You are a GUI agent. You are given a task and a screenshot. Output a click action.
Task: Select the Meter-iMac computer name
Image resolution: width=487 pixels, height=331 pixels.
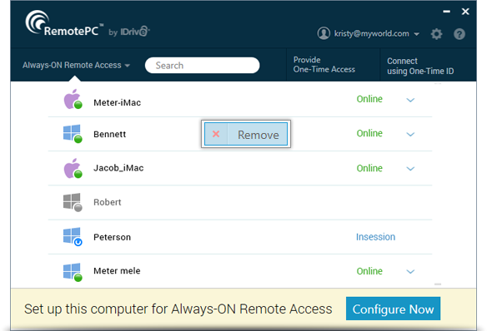click(117, 102)
